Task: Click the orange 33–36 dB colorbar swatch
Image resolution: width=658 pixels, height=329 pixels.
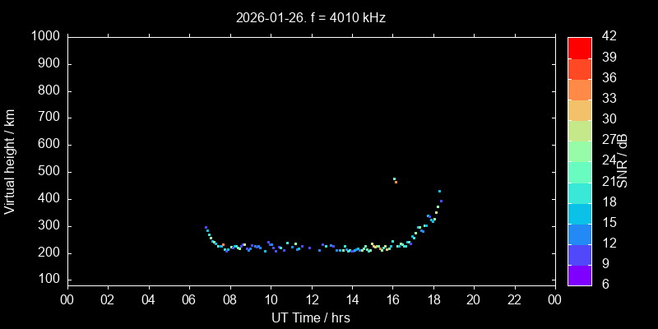Action: coord(579,89)
